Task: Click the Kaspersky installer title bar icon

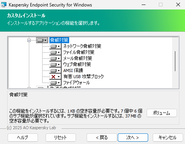Action: (x=3, y=5)
